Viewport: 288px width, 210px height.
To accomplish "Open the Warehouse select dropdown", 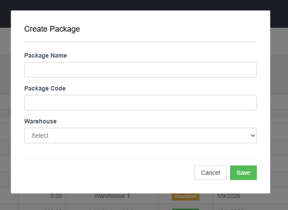I will (140, 136).
